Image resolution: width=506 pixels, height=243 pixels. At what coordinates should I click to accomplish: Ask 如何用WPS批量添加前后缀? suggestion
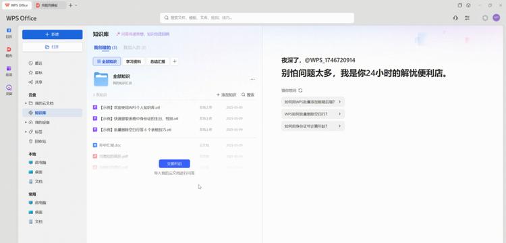[x=312, y=102]
